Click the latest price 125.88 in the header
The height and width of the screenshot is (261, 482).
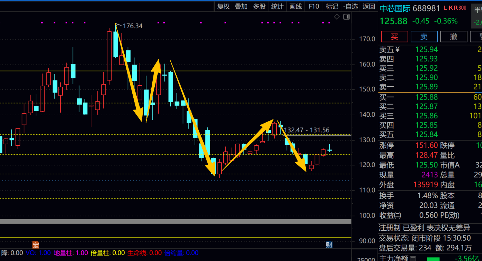(x=394, y=21)
